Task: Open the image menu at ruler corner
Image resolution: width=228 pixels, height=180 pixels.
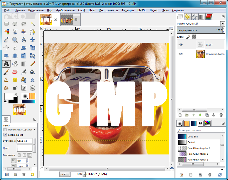Action: [42, 29]
